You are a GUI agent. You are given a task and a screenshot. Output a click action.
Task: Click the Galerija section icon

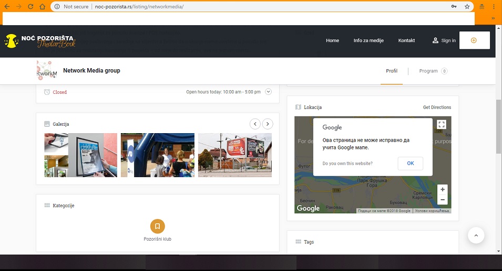point(47,124)
